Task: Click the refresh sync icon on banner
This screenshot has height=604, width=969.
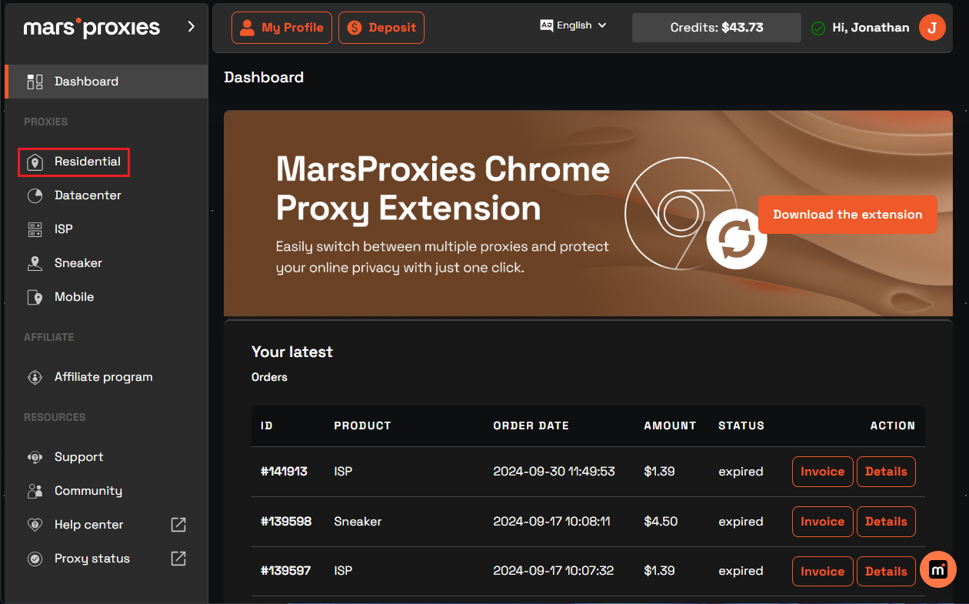Action: click(x=737, y=238)
